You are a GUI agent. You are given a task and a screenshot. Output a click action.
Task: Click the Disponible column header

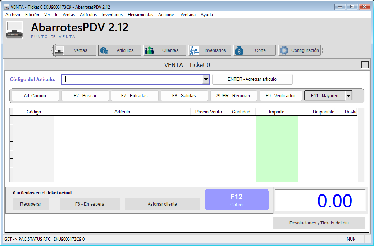click(x=316, y=112)
